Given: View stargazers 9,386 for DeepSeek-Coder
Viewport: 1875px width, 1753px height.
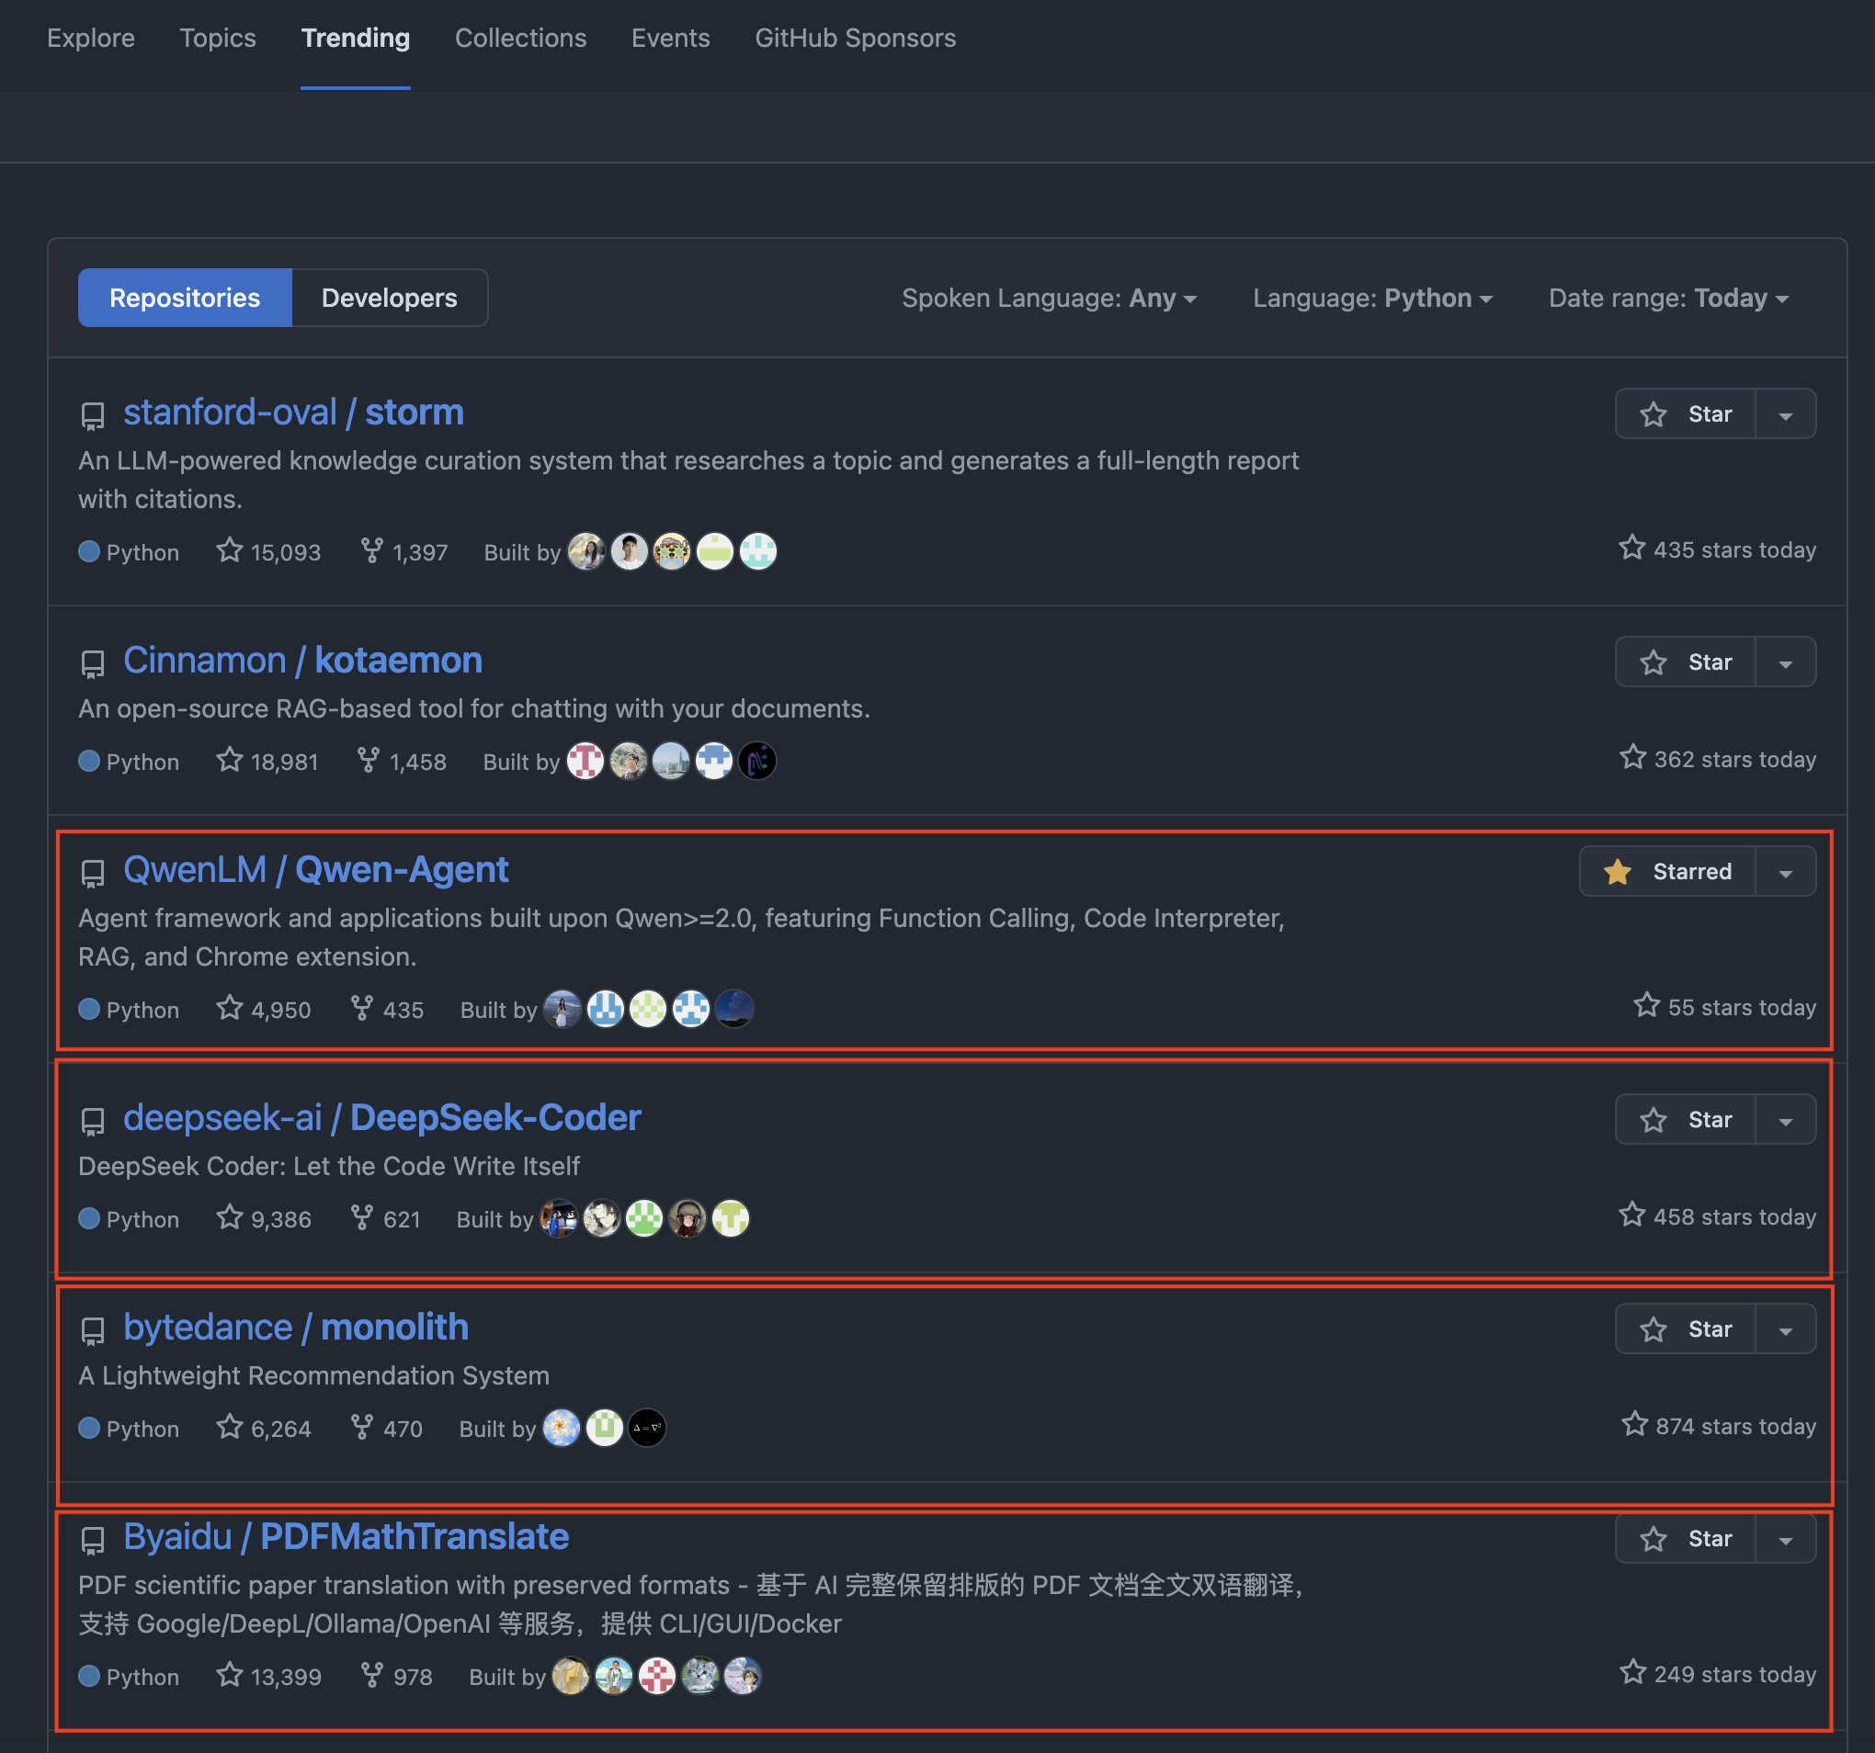Looking at the screenshot, I should click(264, 1218).
